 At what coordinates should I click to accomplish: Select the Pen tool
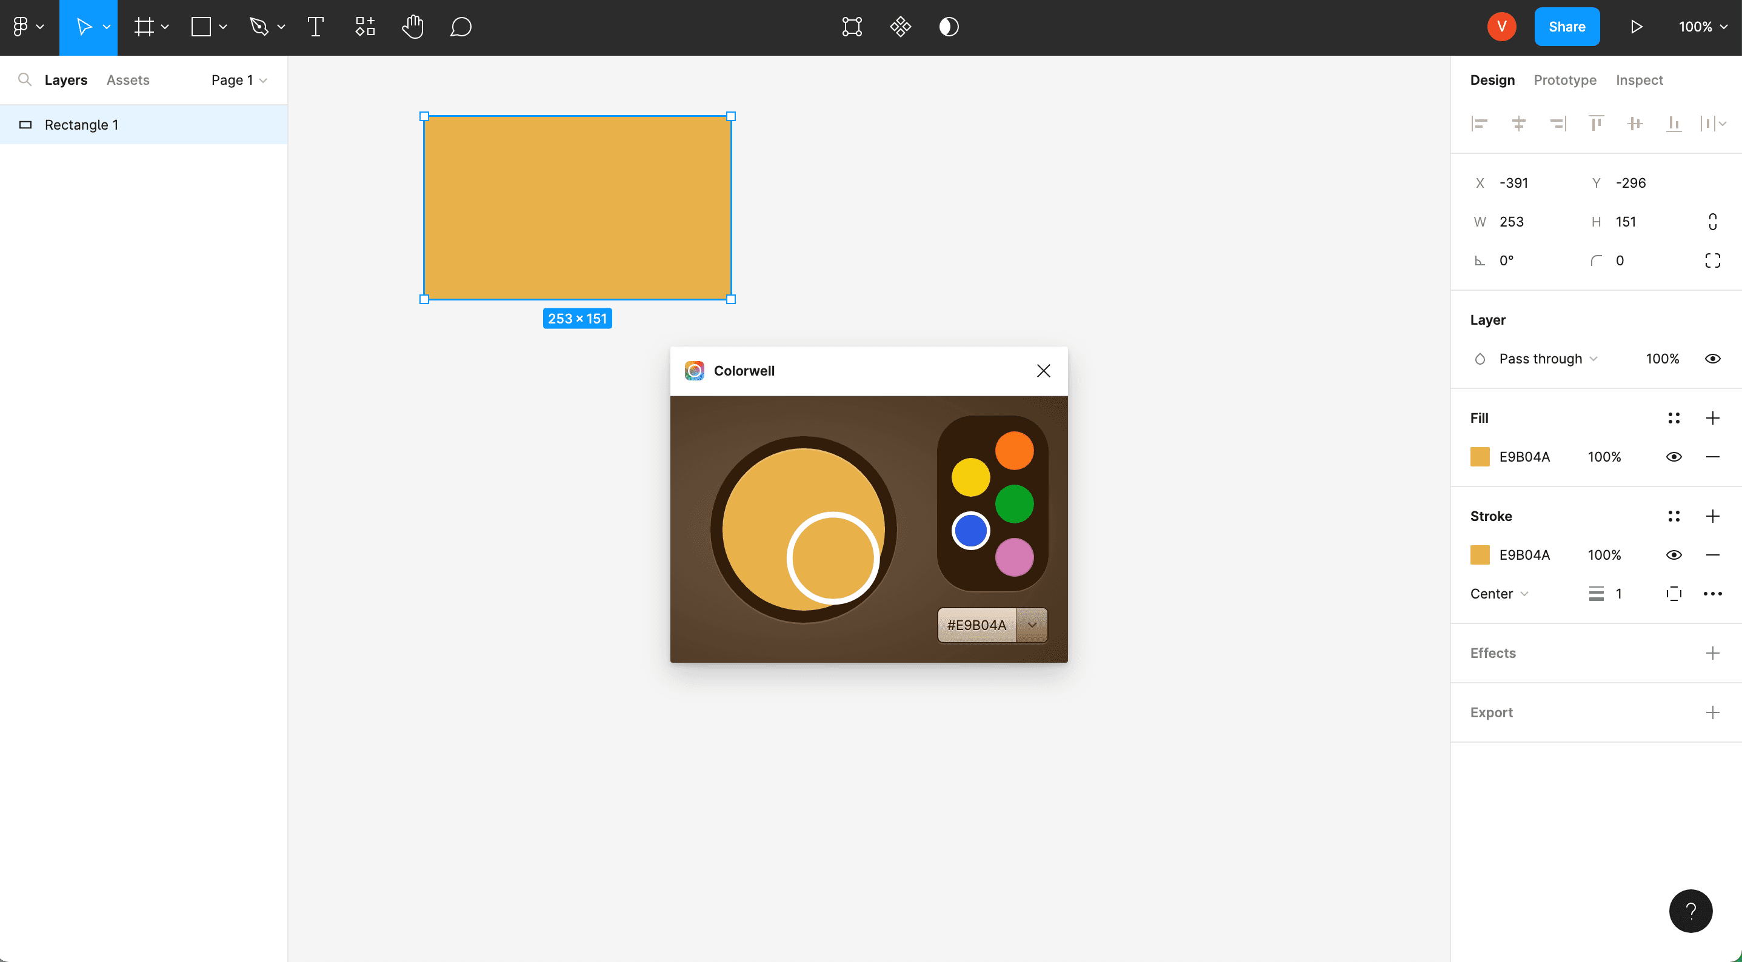click(x=259, y=27)
